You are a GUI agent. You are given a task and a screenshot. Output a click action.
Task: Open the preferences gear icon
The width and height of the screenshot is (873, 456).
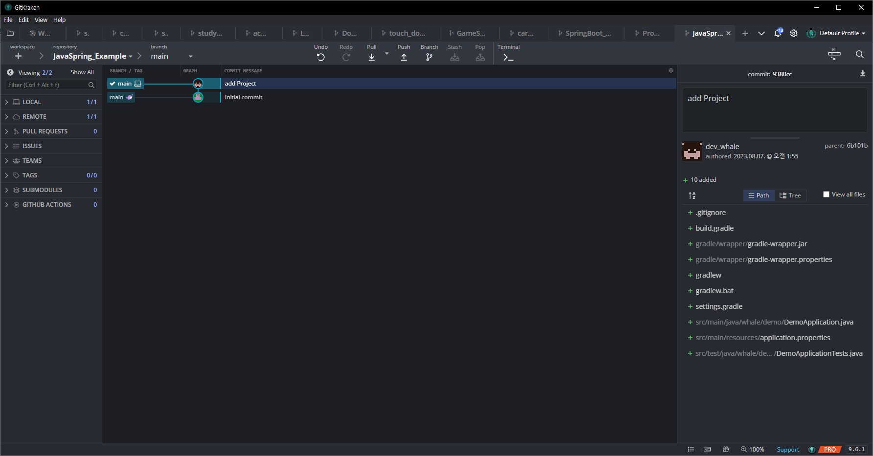(x=794, y=33)
